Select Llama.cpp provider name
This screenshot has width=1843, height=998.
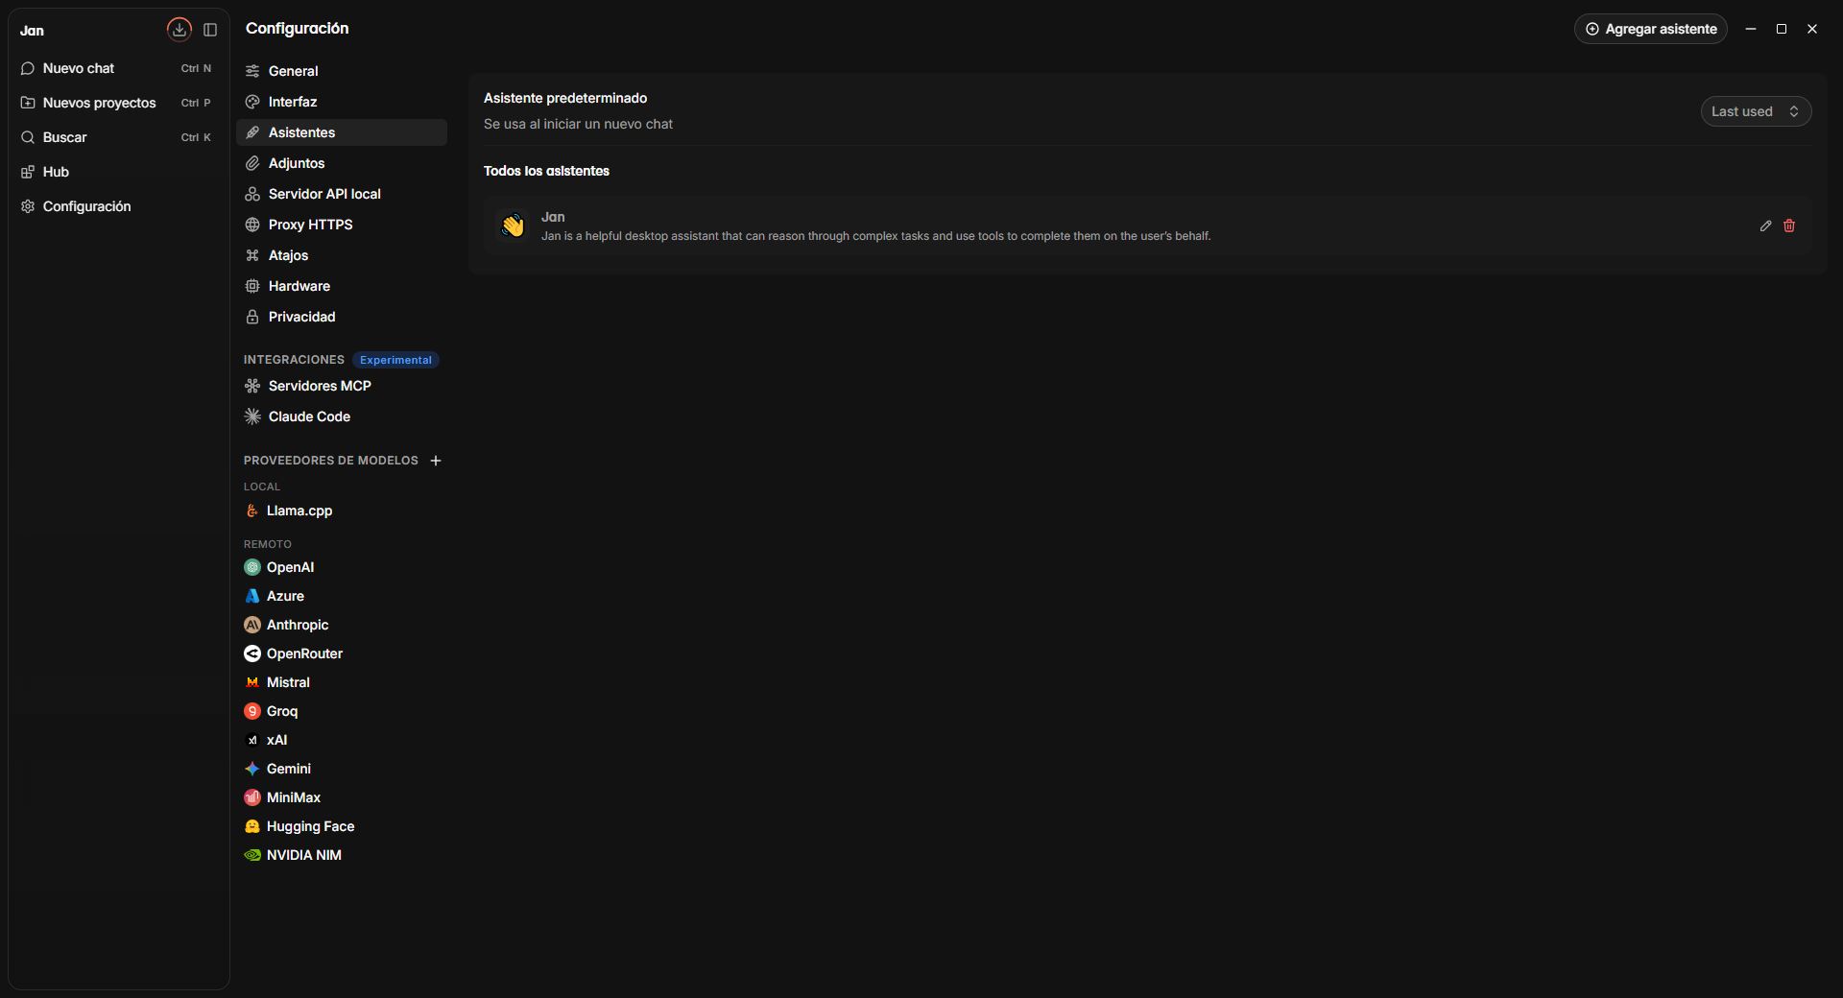point(299,511)
